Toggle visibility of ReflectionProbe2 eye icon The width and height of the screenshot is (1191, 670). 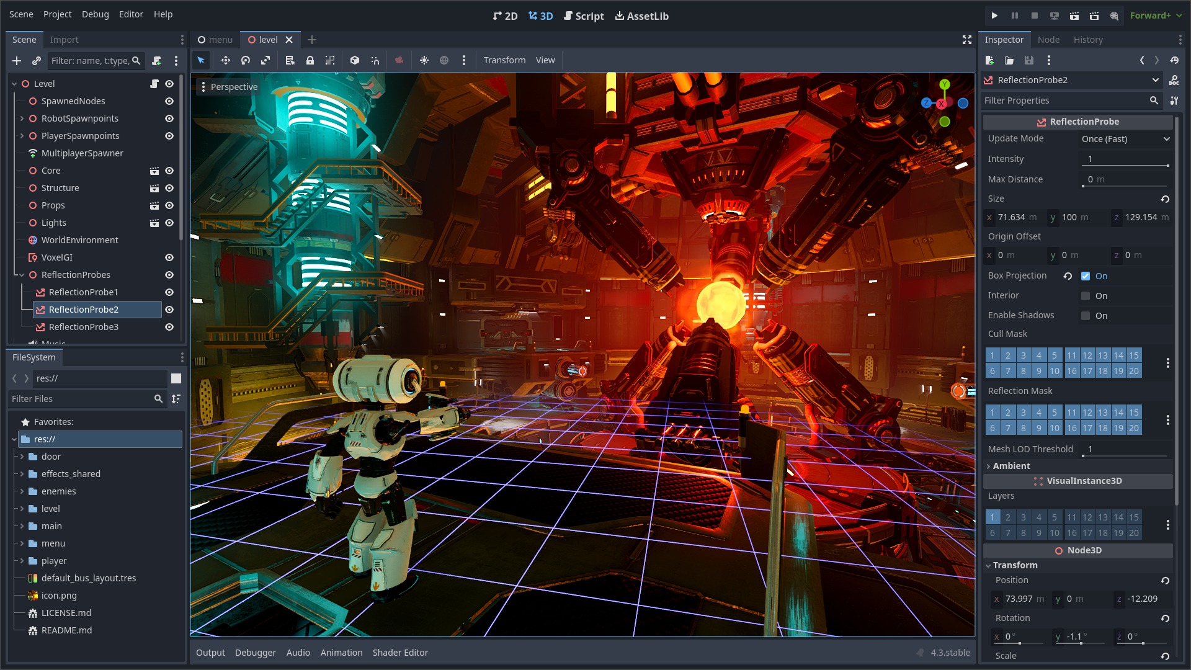coord(169,309)
